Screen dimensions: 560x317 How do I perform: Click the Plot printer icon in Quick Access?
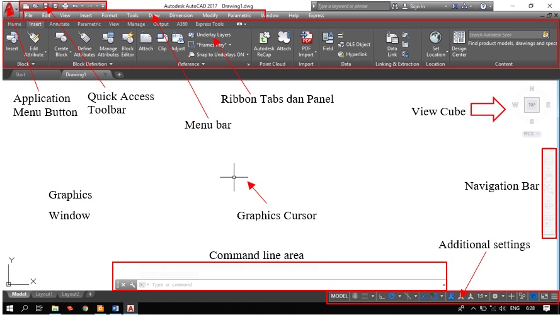click(65, 6)
